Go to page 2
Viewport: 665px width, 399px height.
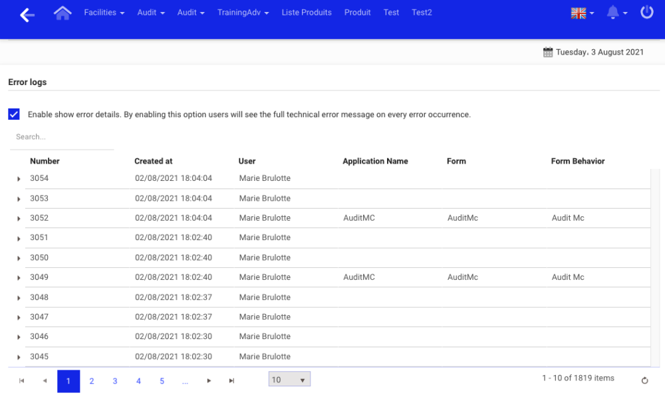click(92, 381)
